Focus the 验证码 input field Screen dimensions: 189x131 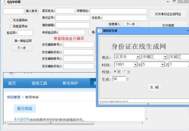pyautogui.click(x=25, y=33)
